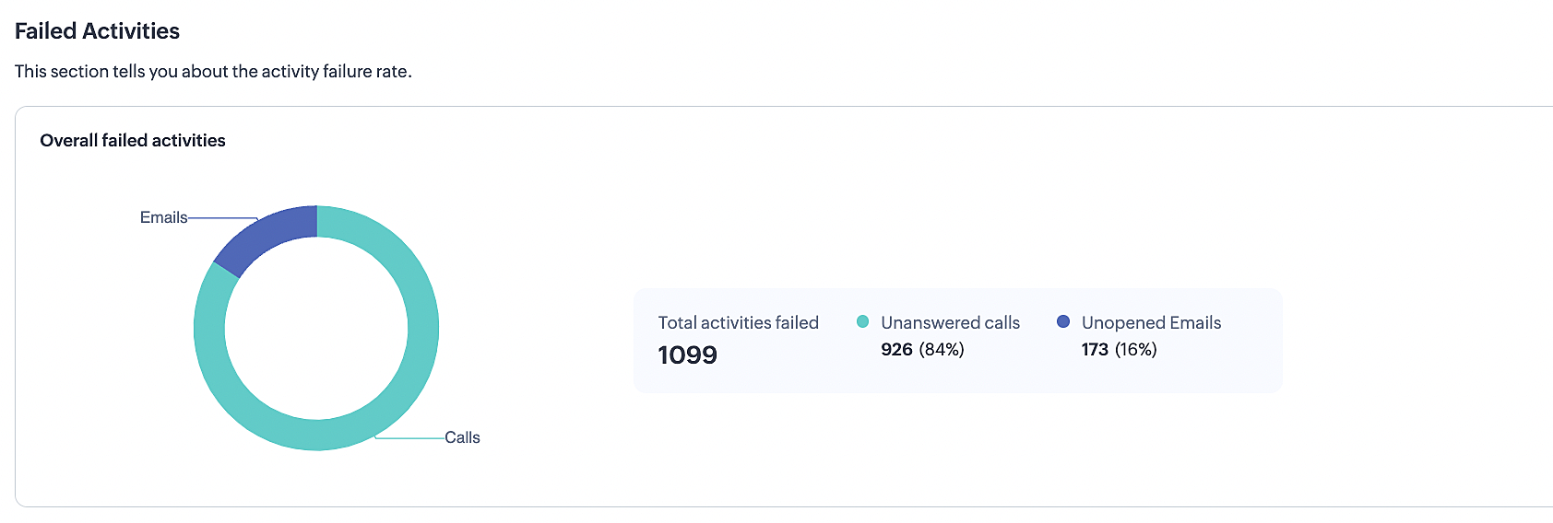Click the Emails chart label
Viewport: 1553px width, 523px height.
(x=163, y=217)
